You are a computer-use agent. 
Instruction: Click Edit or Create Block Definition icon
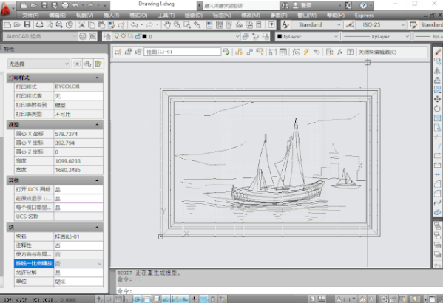point(118,52)
